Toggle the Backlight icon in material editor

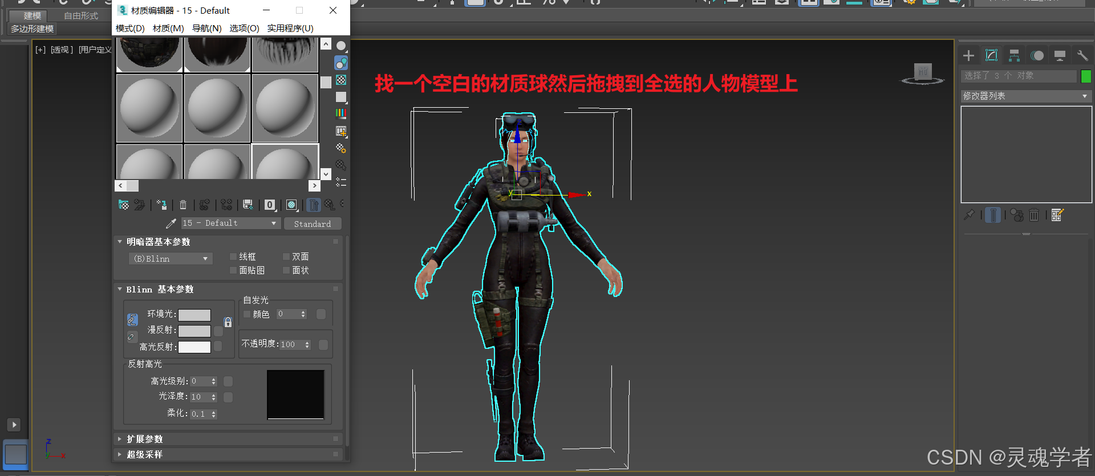pos(341,63)
